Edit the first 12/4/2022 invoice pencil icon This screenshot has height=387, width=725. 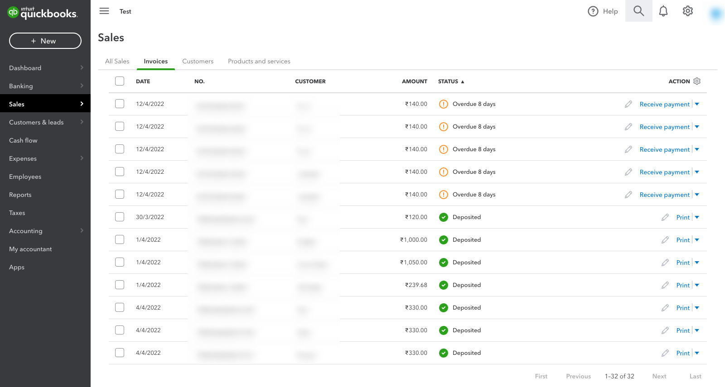[x=628, y=104]
